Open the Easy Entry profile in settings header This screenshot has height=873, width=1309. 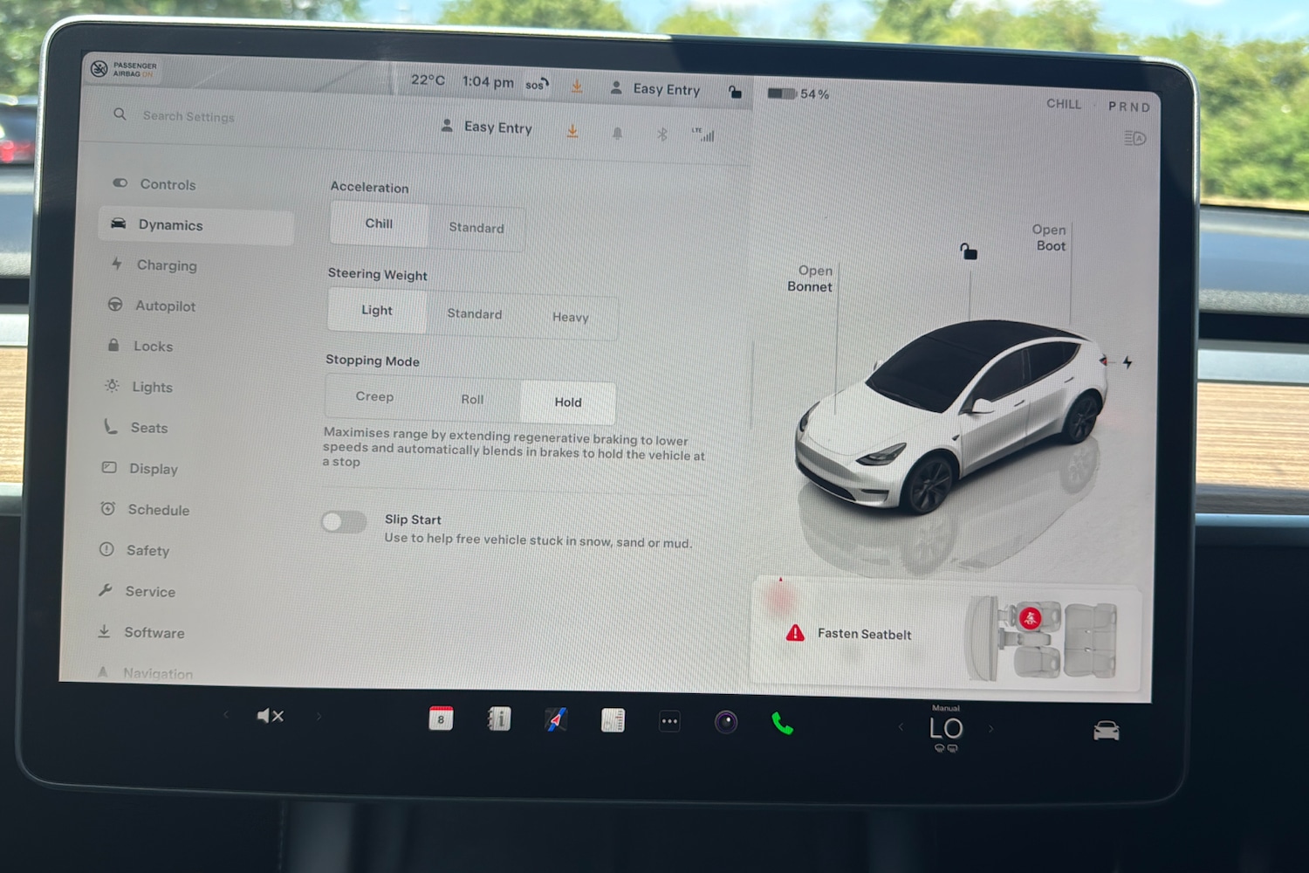pyautogui.click(x=486, y=127)
